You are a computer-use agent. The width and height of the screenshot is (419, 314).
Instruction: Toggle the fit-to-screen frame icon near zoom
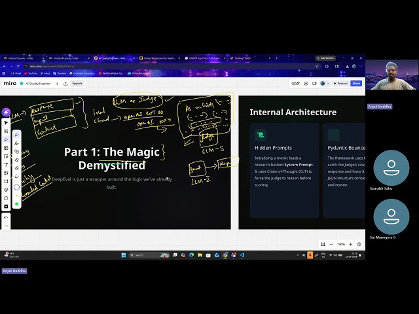pos(323,244)
